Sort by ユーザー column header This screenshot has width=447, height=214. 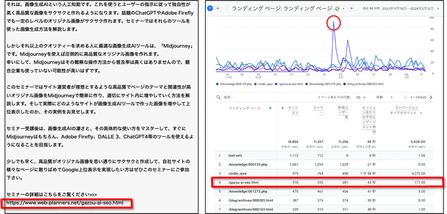318,110
